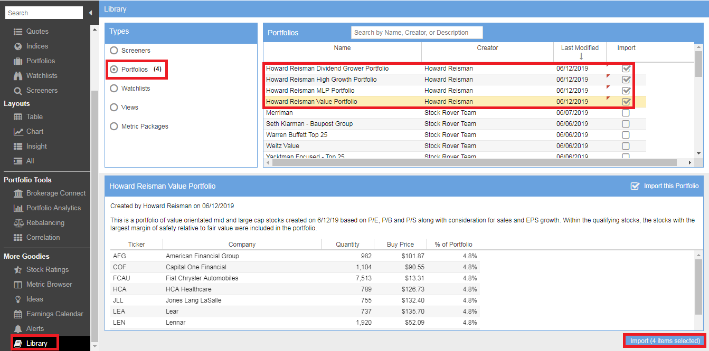Toggle the Import this Portfolio checkbox
Screen dimensions: 709x351
635,186
